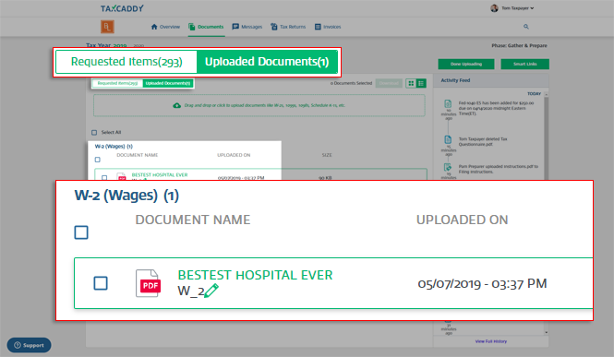This screenshot has width=614, height=357.
Task: Switch to list view of documents
Action: (x=421, y=83)
